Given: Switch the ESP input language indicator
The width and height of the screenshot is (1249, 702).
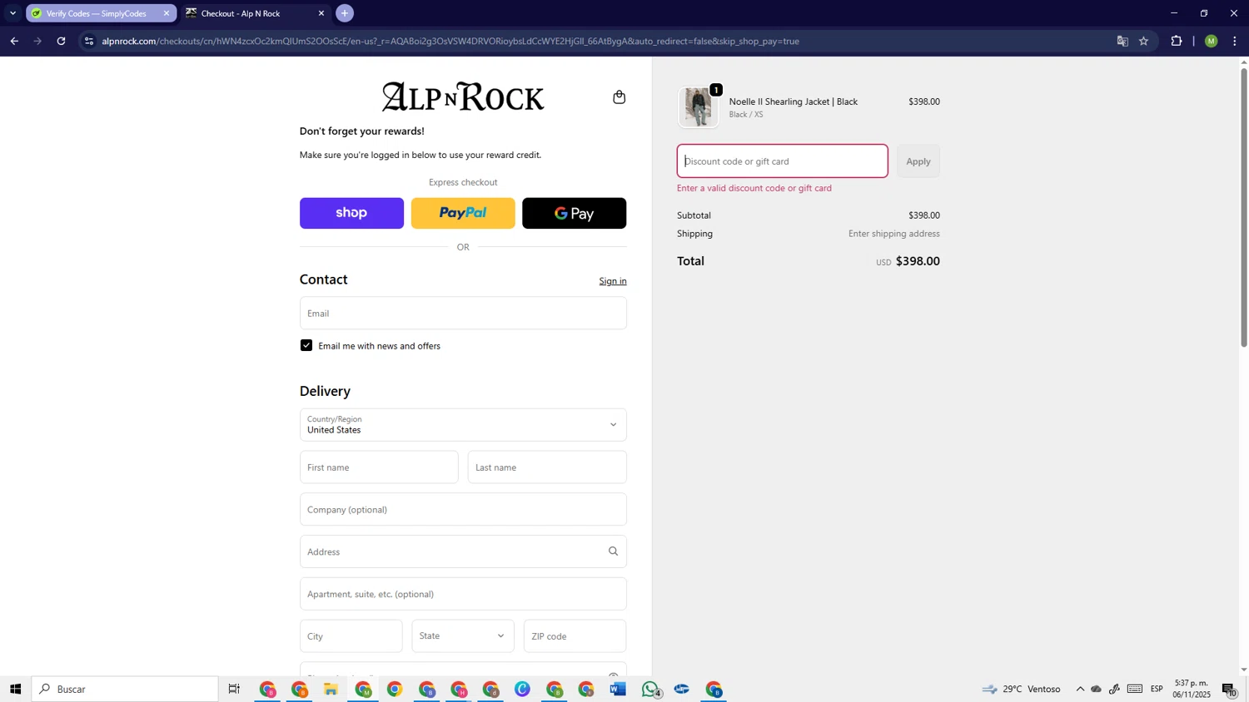Looking at the screenshot, I should [1157, 689].
